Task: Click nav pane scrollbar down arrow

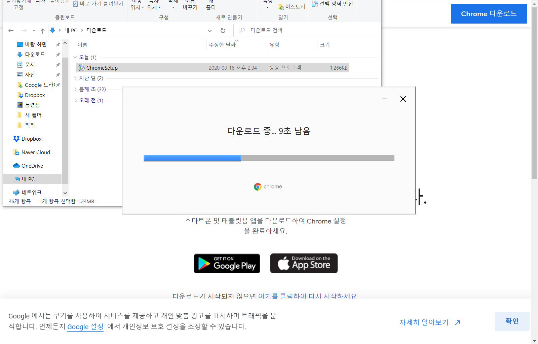Action: tap(65, 193)
